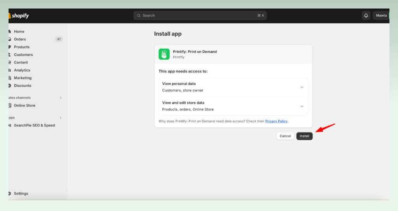398x211 pixels.
Task: Open Content in the sidebar
Action: tap(21, 62)
